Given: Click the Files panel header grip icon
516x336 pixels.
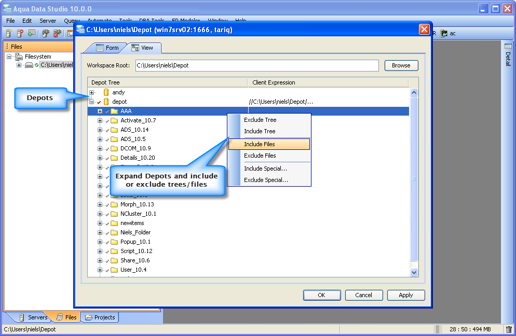Looking at the screenshot, I should coord(7,46).
